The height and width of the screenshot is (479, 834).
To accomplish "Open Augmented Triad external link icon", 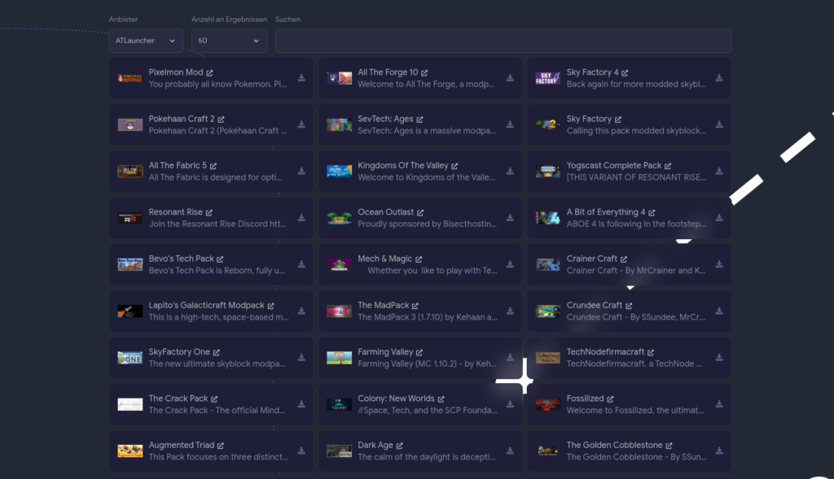I will click(222, 444).
